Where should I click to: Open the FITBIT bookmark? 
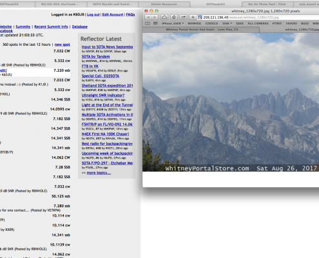(x=277, y=23)
